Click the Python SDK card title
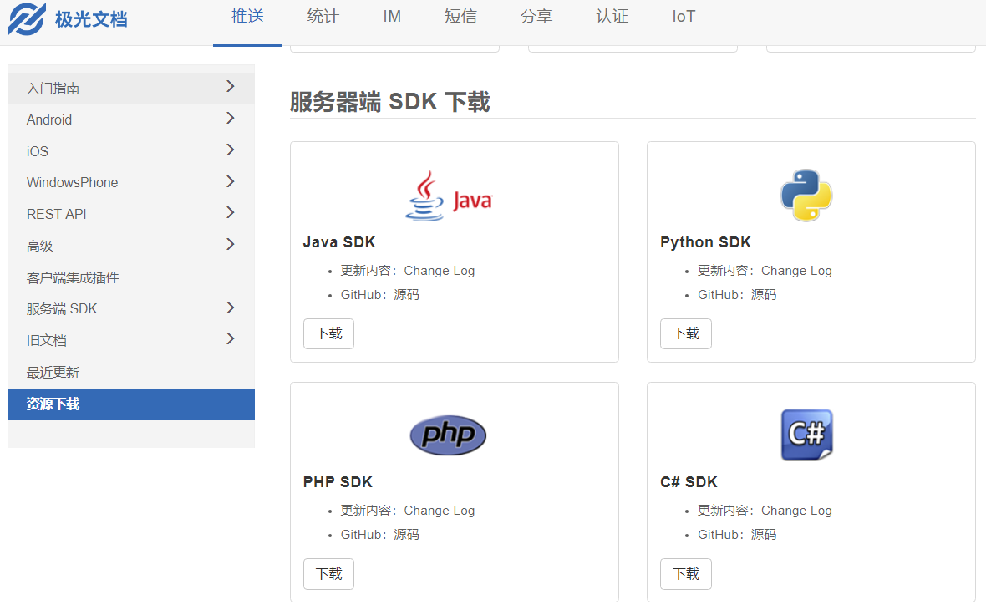 pos(705,242)
